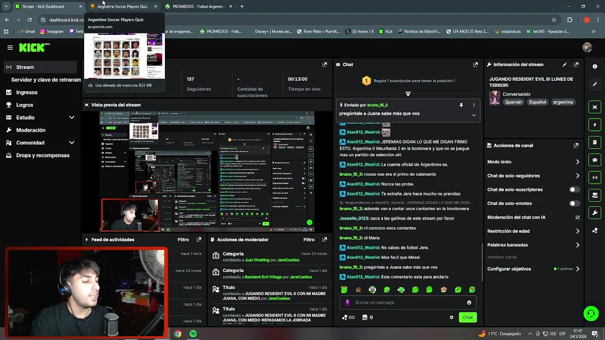Pop out the Chat panel
This screenshot has width=605, height=340.
(x=475, y=65)
